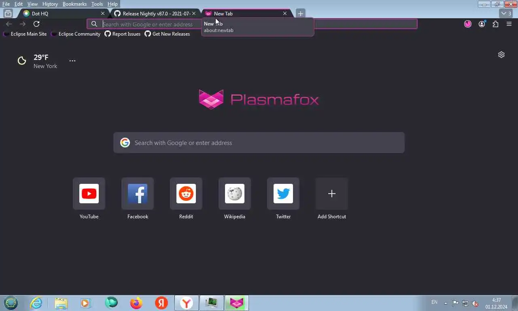Close the Release Nightly tab
Image resolution: width=518 pixels, height=311 pixels.
(x=194, y=13)
